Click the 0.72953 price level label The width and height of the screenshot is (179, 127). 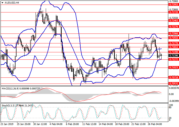coord(173,4)
